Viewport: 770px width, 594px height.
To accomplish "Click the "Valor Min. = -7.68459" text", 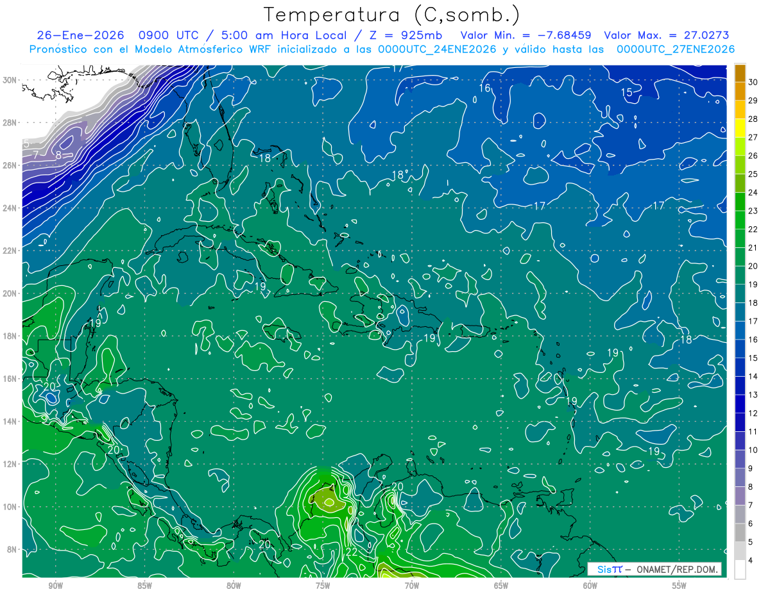I will pos(526,35).
